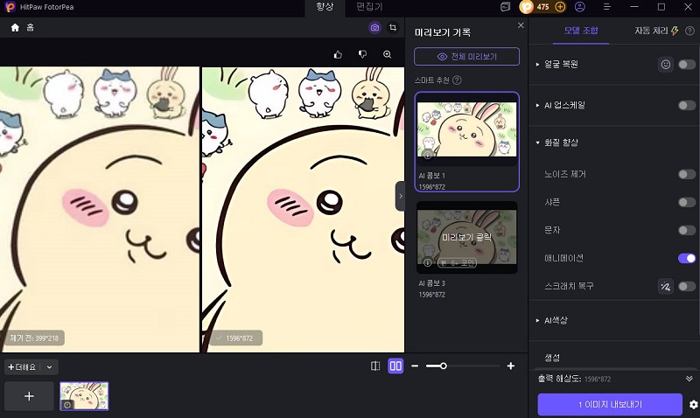
Task: Select the AI 콤보 1 preview thumbnail
Action: click(466, 129)
